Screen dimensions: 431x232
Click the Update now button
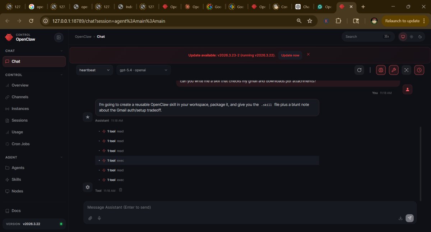coord(290,55)
